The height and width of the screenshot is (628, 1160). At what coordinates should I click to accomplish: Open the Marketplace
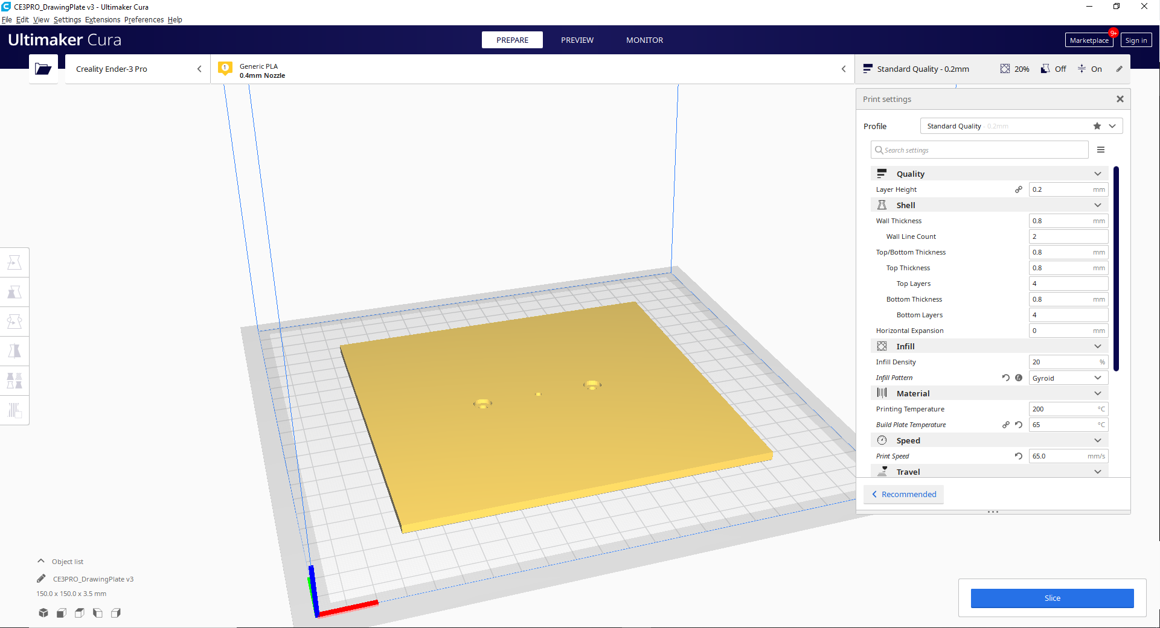tap(1089, 40)
